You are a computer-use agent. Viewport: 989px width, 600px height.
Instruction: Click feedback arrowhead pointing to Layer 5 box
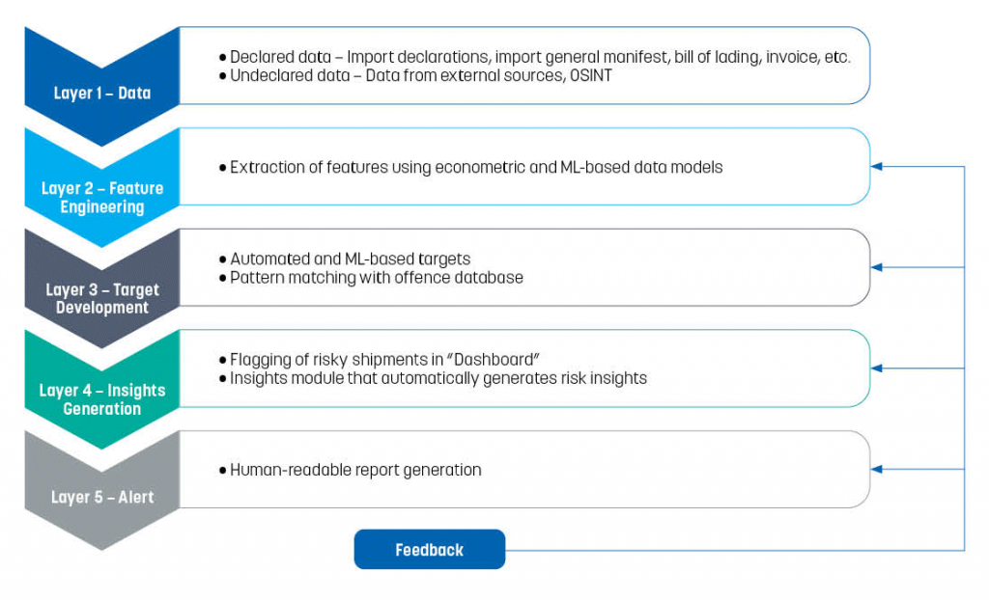coord(876,469)
